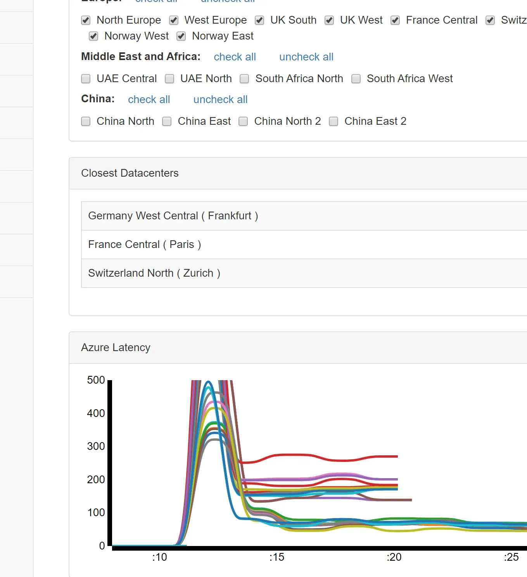Uncheck the UK West checkbox
This screenshot has width=527, height=577.
tap(329, 21)
